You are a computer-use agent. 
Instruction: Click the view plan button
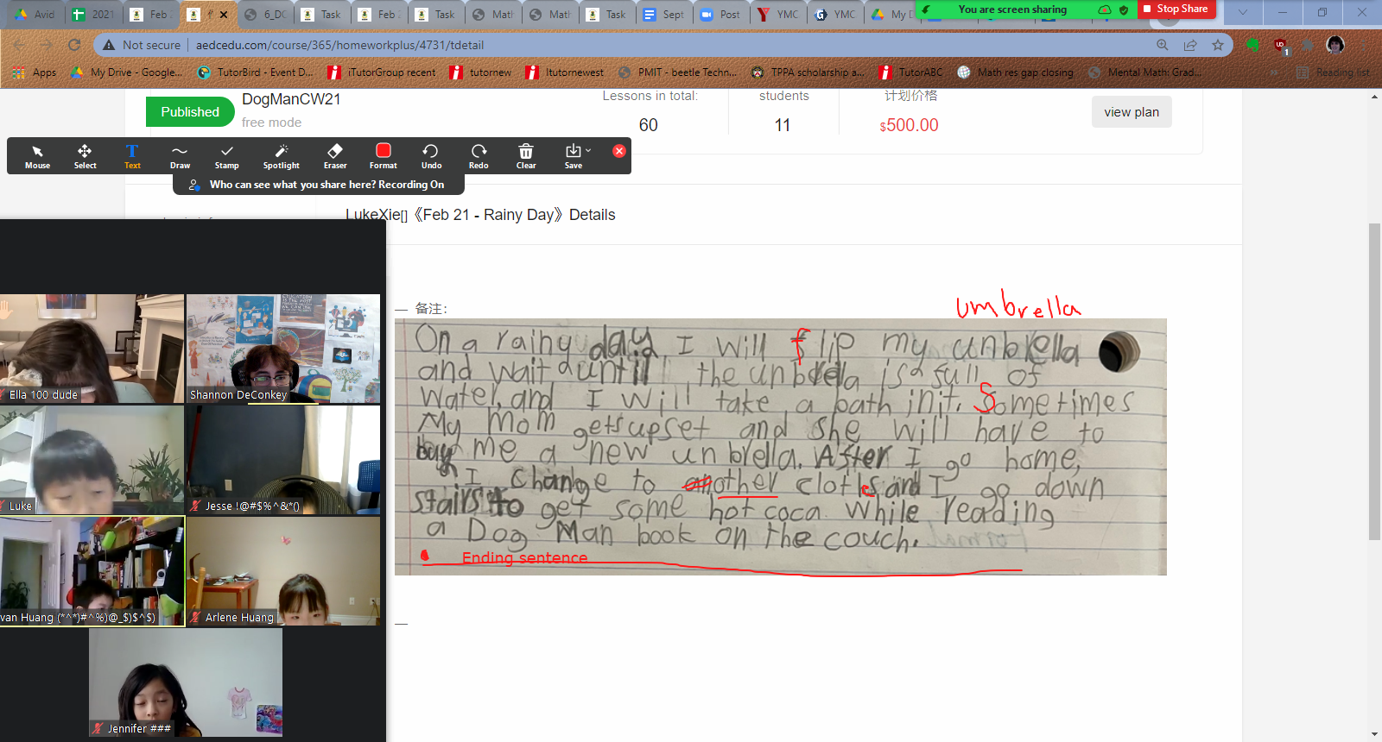point(1132,112)
